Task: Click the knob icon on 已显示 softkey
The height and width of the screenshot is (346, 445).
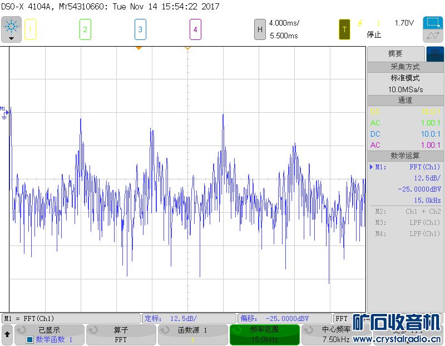Action: (22, 330)
